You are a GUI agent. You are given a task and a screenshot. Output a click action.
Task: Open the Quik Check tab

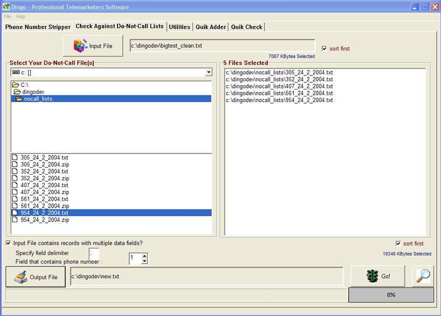pos(247,27)
